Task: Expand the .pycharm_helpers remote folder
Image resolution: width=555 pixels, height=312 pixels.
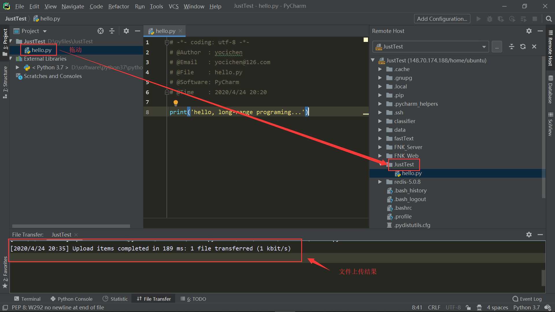Action: (380, 104)
